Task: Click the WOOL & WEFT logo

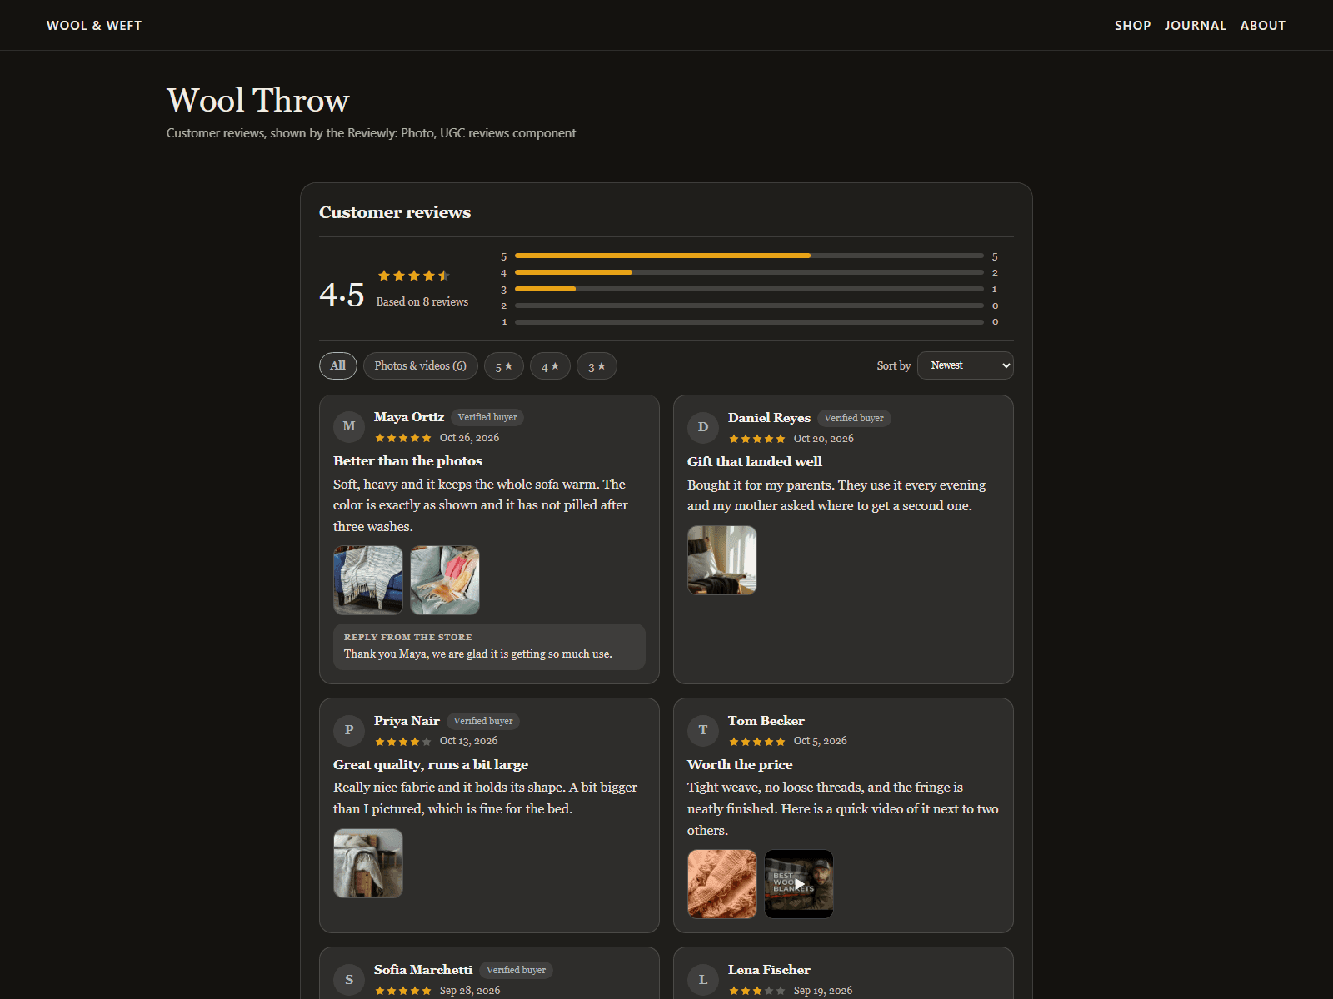Action: pos(94,26)
